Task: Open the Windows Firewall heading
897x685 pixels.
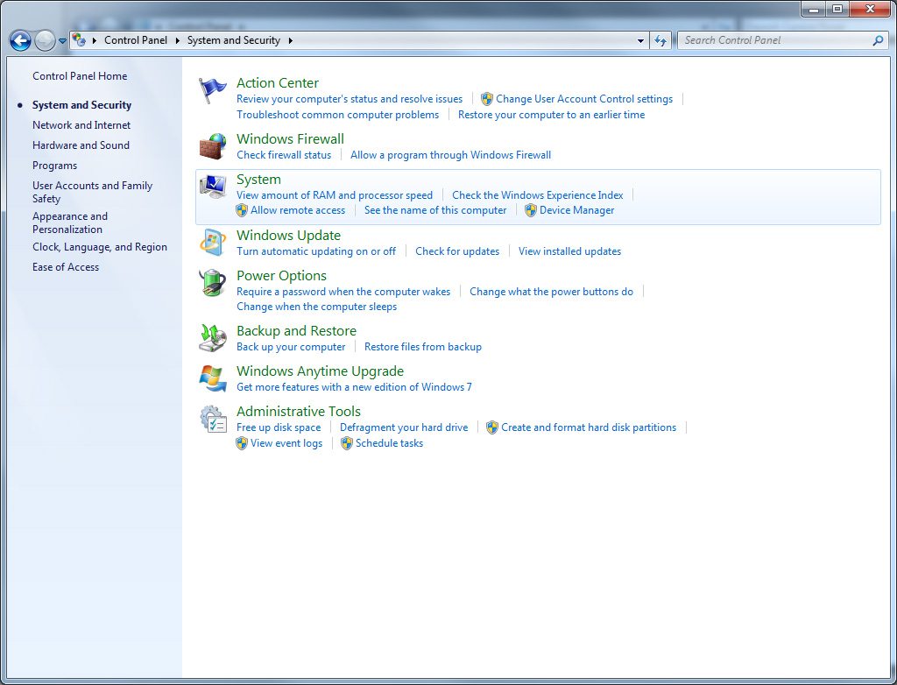Action: coord(290,139)
